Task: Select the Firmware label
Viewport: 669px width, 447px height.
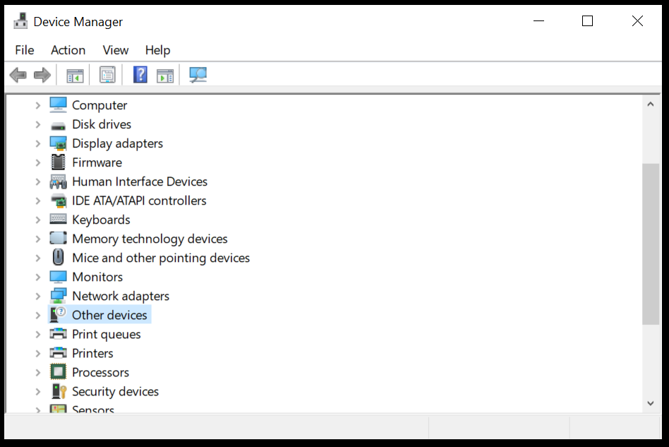Action: [97, 162]
